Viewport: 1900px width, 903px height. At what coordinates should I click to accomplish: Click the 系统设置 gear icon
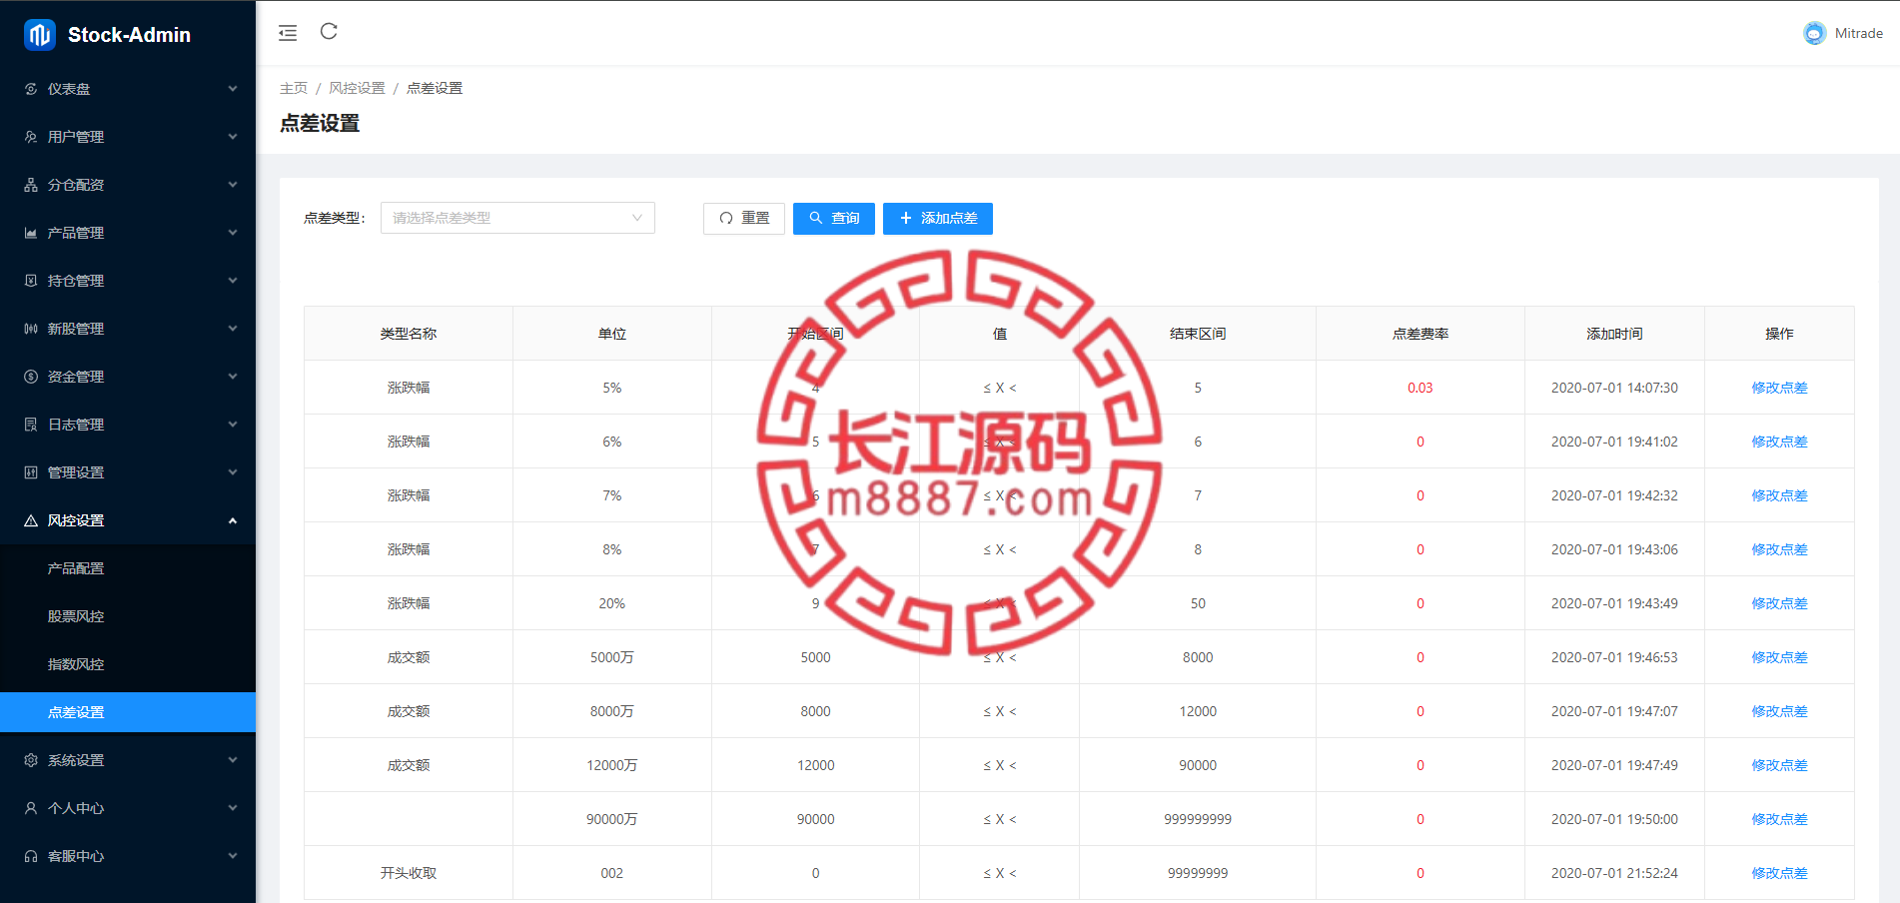coord(31,760)
